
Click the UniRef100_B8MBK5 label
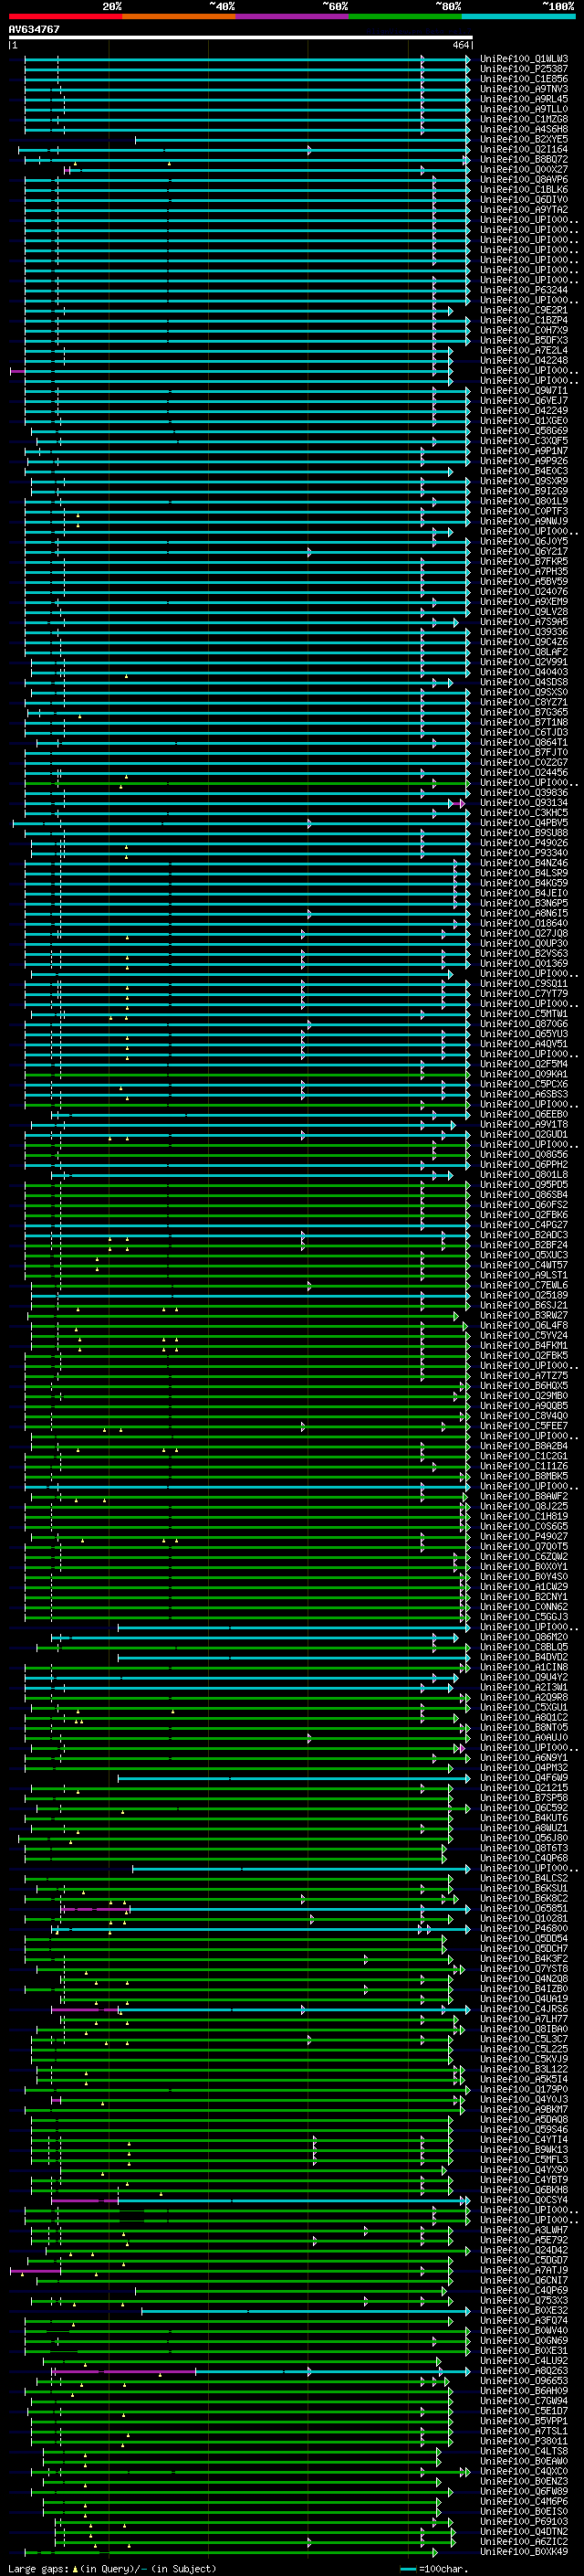click(523, 1476)
